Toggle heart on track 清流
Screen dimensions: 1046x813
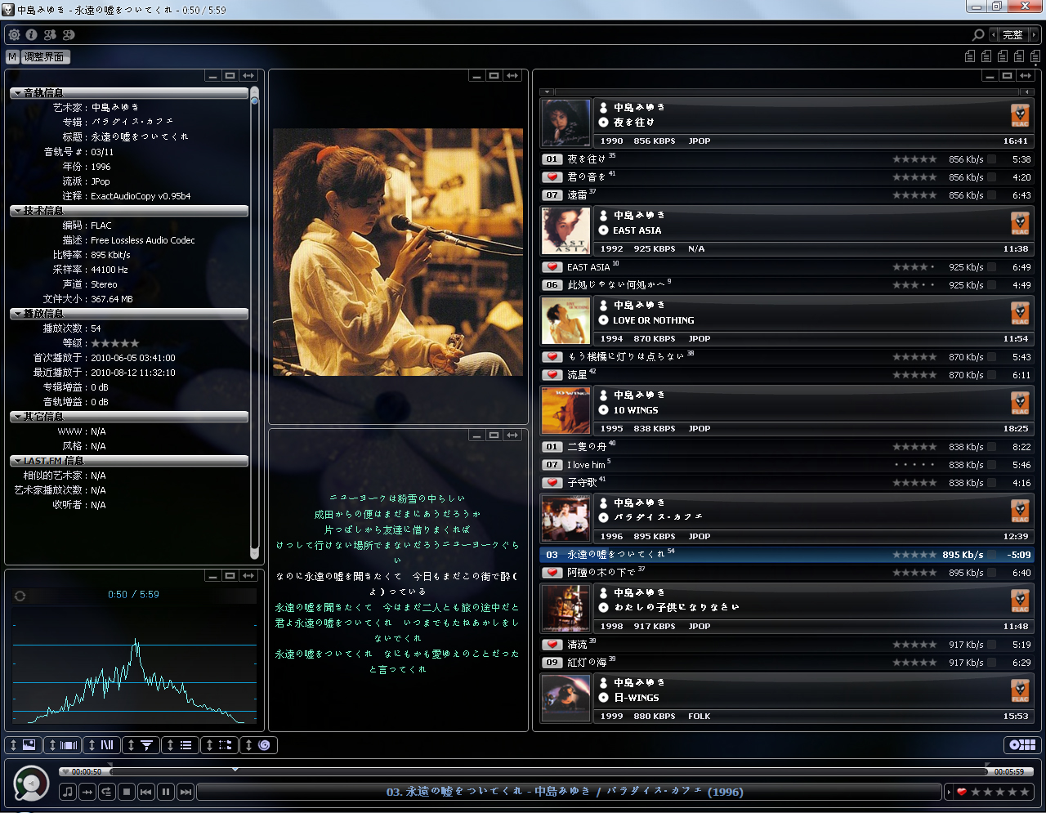(x=552, y=645)
